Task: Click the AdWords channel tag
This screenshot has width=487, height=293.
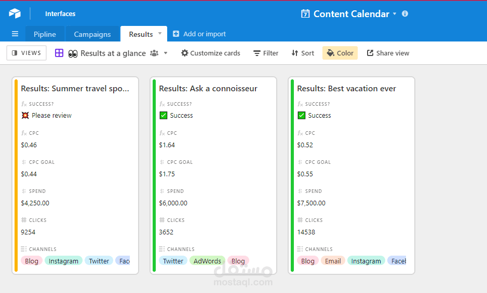Action: pyautogui.click(x=207, y=261)
